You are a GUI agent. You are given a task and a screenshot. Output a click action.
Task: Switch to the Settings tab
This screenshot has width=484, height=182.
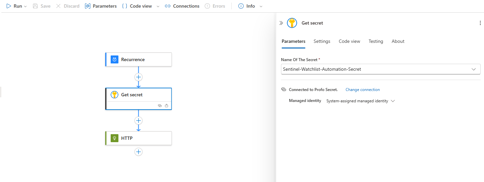pos(322,41)
